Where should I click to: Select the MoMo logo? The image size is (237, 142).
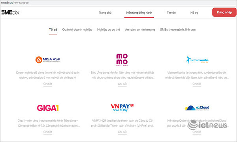tap(122, 60)
